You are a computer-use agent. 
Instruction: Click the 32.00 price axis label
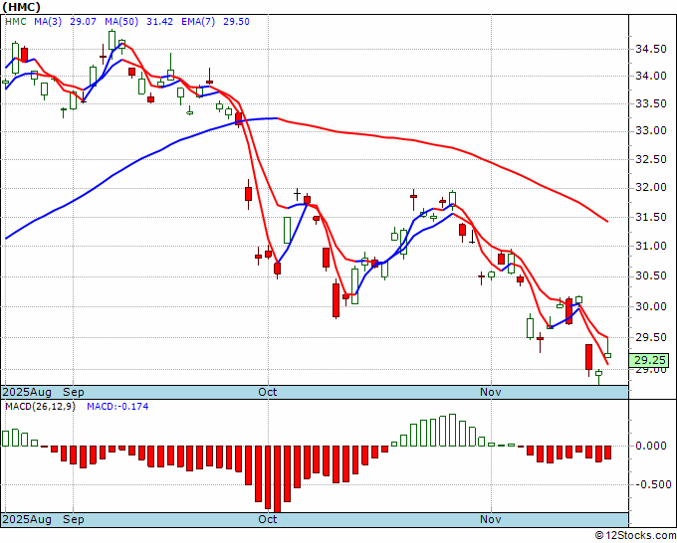[x=651, y=188]
